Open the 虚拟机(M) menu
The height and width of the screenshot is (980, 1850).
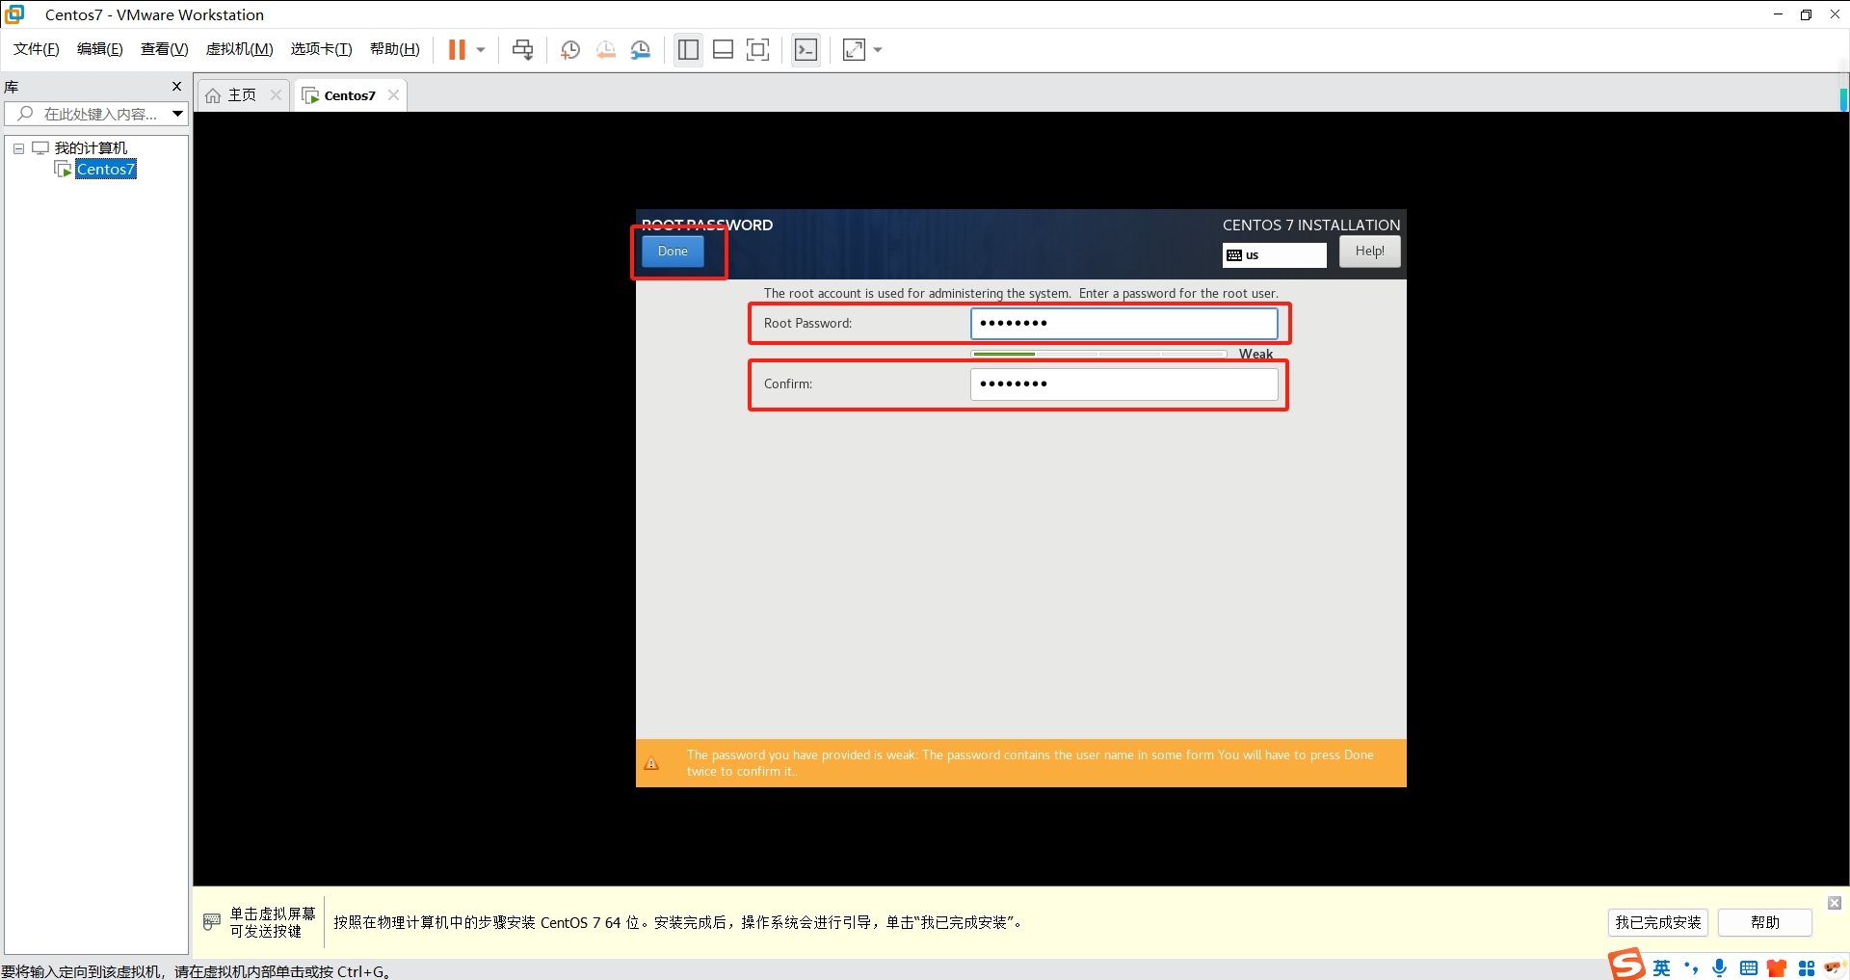coord(239,49)
